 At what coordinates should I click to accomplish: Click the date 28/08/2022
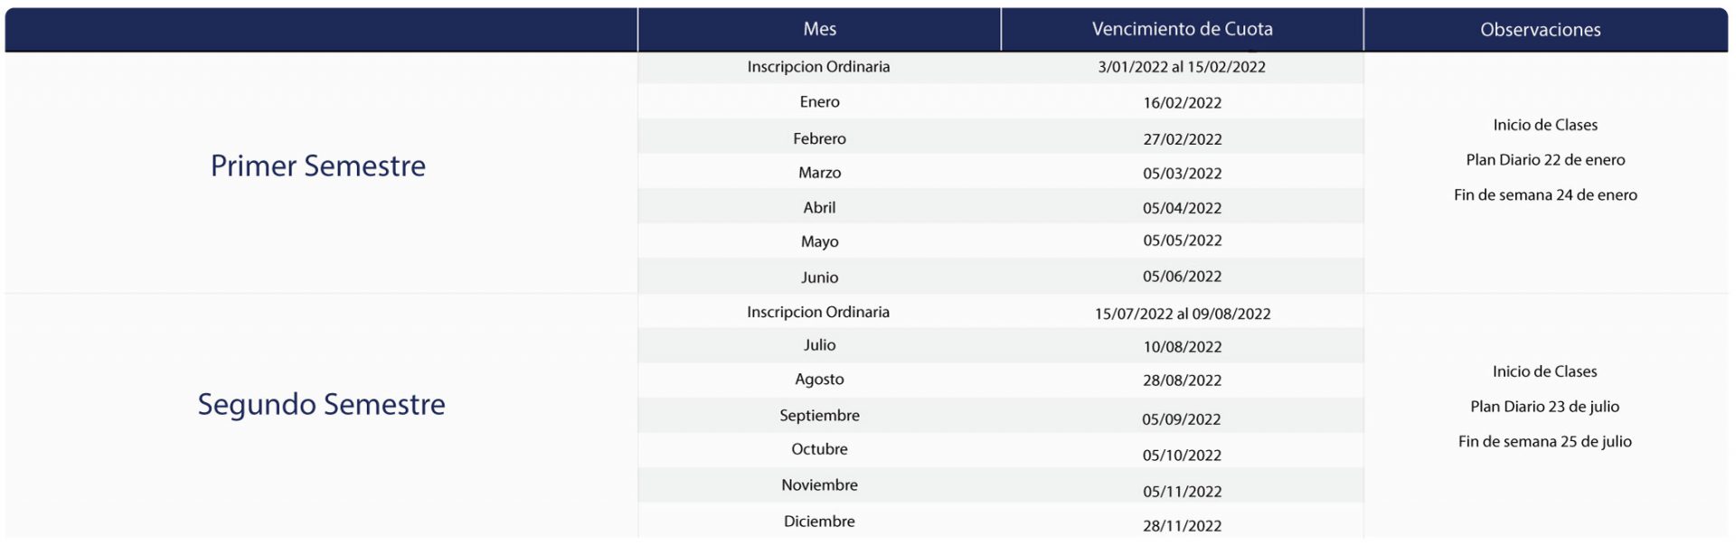click(1182, 381)
